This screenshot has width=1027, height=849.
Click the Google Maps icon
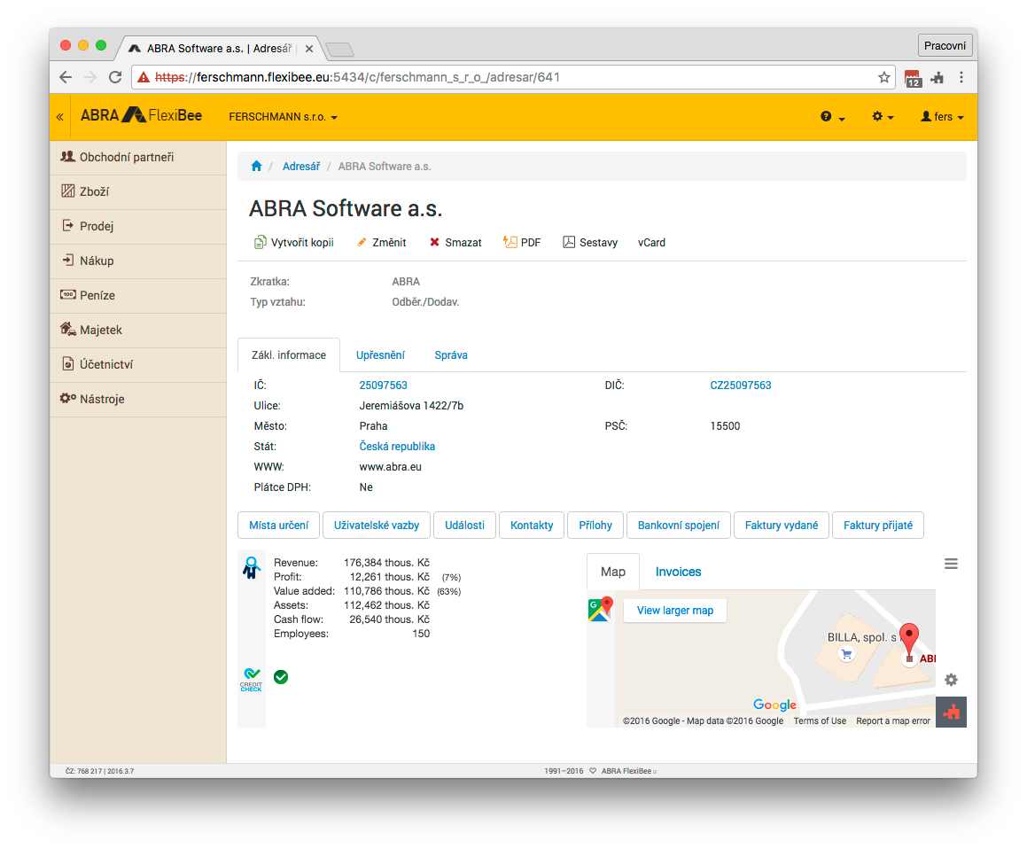(601, 609)
